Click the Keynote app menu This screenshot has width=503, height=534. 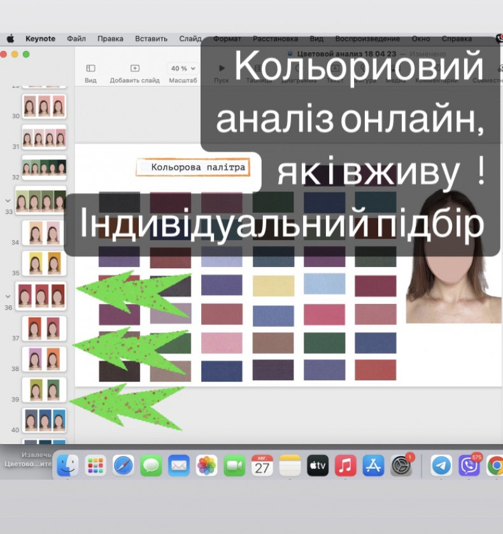coord(40,39)
